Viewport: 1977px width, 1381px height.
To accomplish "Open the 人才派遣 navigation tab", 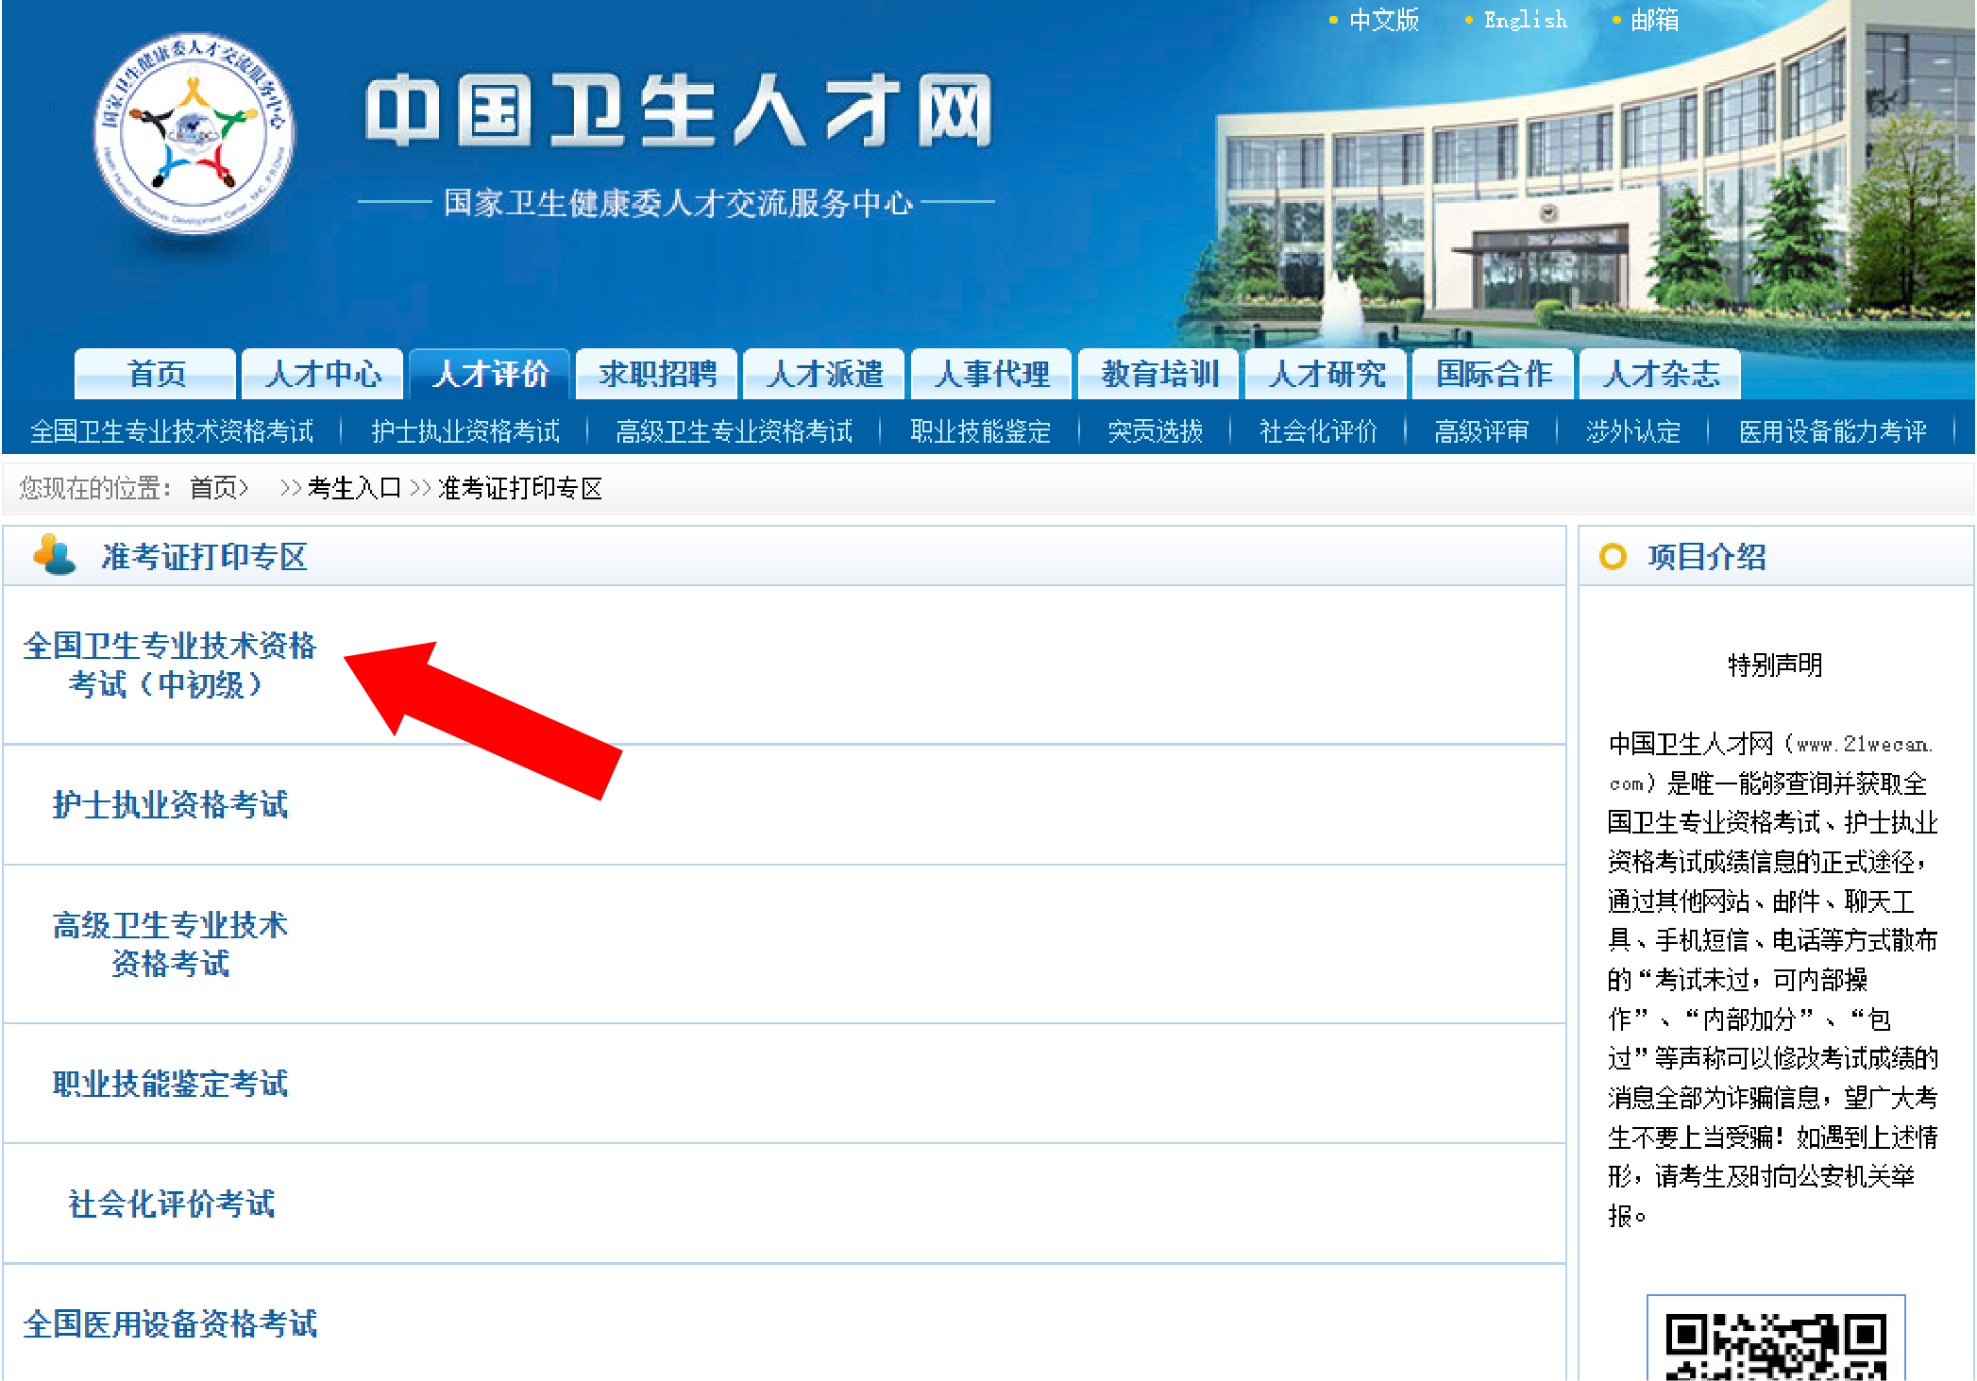I will (x=824, y=374).
